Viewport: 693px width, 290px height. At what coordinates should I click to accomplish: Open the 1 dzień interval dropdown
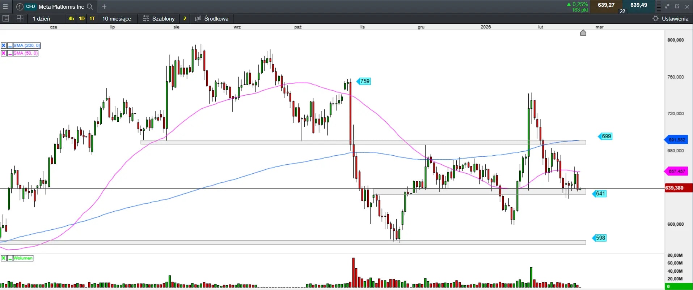pyautogui.click(x=41, y=18)
